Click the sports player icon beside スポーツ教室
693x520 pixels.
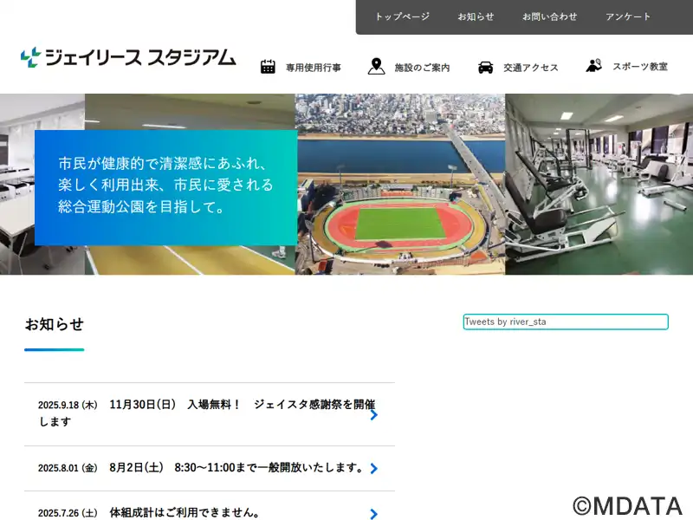click(x=593, y=66)
